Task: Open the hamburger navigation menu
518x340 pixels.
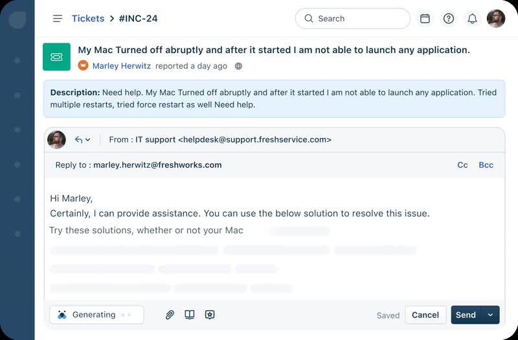Action: 58,19
